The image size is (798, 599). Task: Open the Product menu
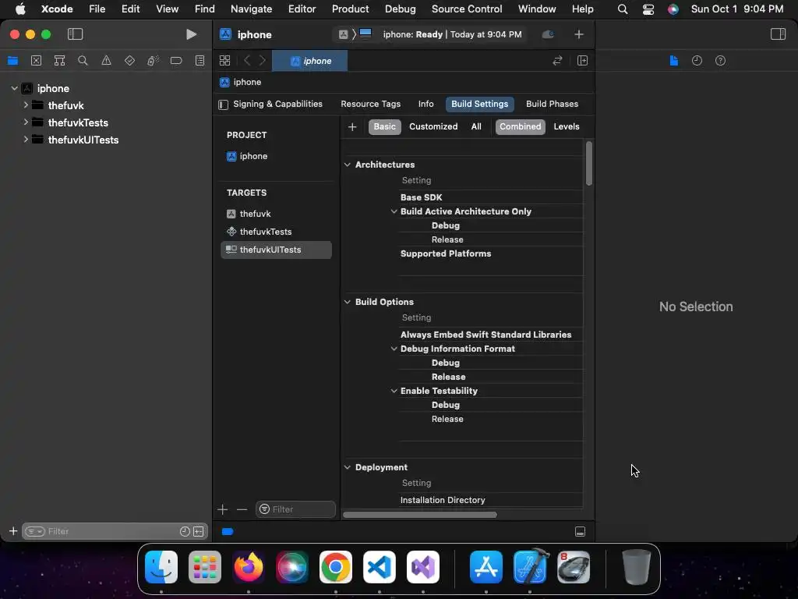[x=350, y=9]
